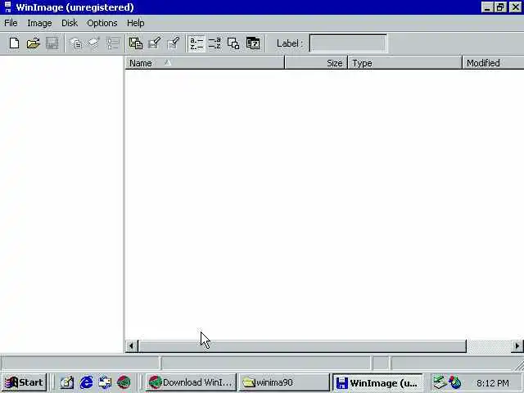The width and height of the screenshot is (524, 393).
Task: Click the Write disk icon with pencil
Action: [x=155, y=43]
